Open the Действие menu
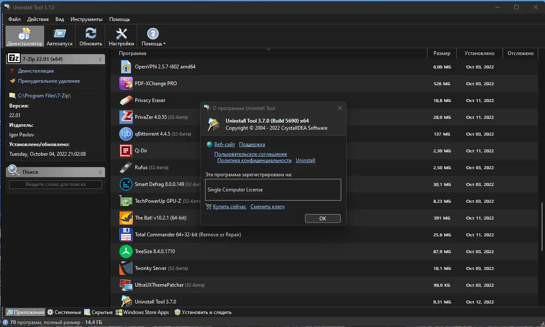The image size is (545, 327). [x=38, y=19]
